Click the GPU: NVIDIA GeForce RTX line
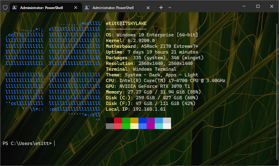This screenshot has width=279, height=166. pyautogui.click(x=148, y=86)
